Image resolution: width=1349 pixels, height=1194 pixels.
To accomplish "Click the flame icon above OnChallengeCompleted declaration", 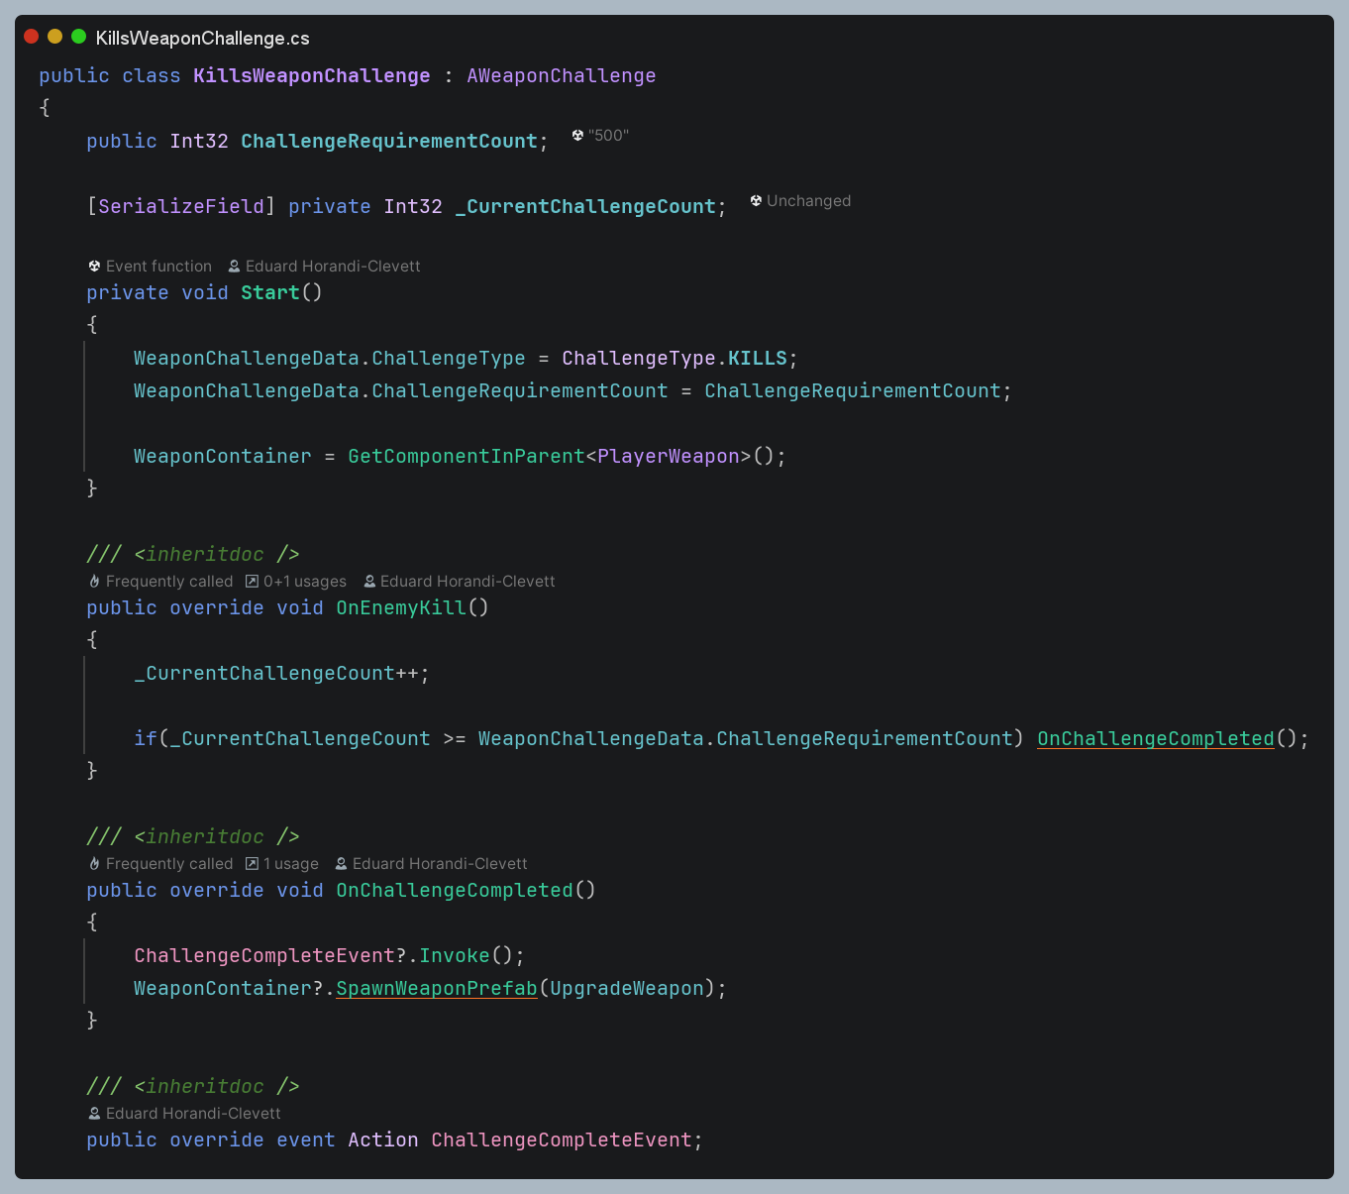I will click(x=94, y=864).
